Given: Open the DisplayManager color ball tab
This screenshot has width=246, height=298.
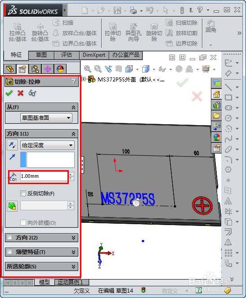Looking at the screenshot, I should click(60, 69).
